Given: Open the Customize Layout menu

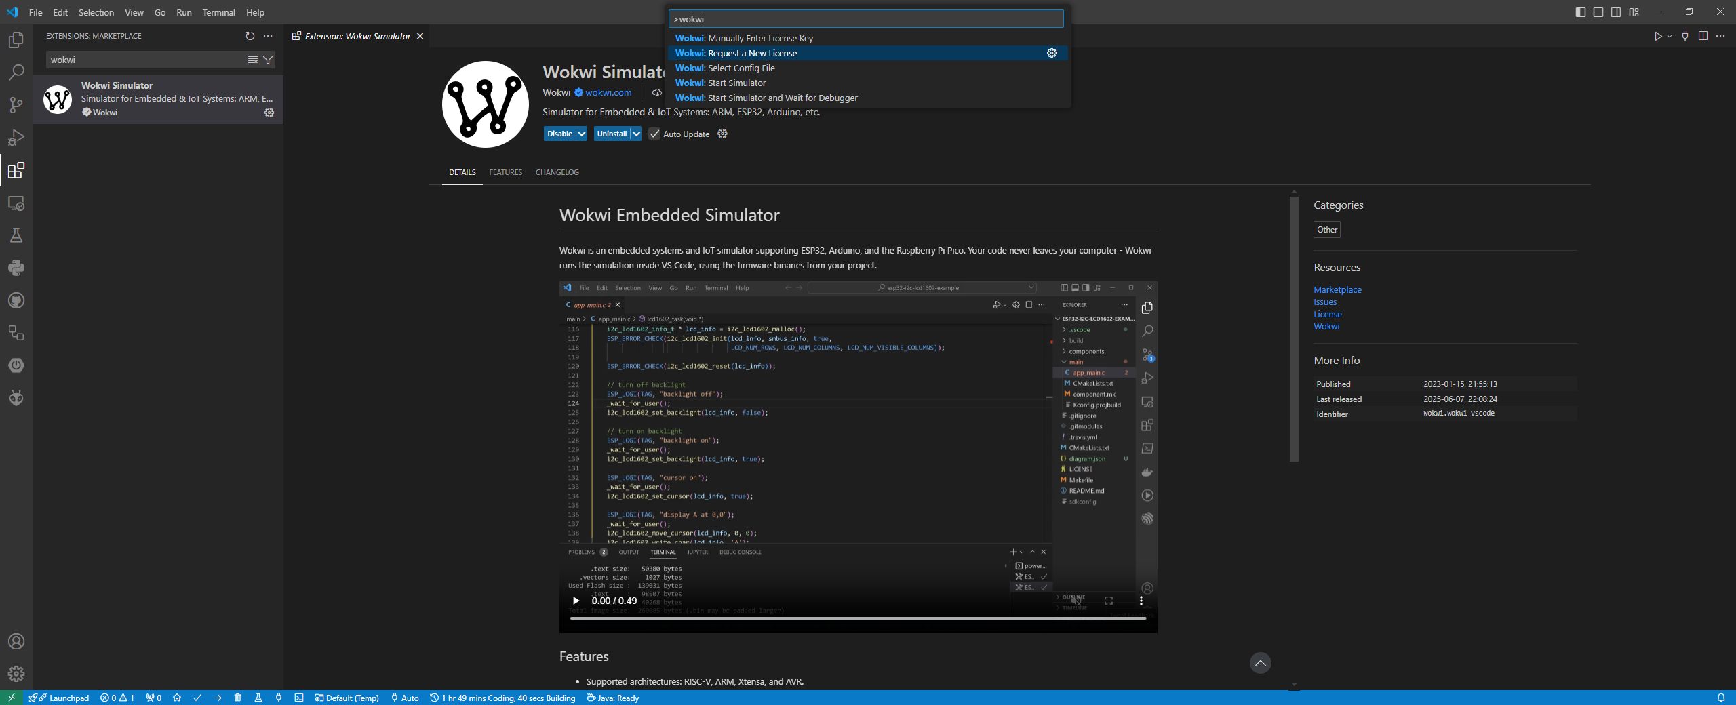Looking at the screenshot, I should point(1634,12).
